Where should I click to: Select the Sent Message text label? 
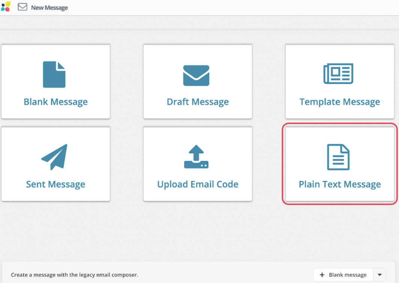click(x=55, y=184)
